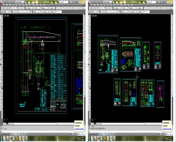Toggle Model space button in left status bar

pyautogui.click(x=72, y=134)
